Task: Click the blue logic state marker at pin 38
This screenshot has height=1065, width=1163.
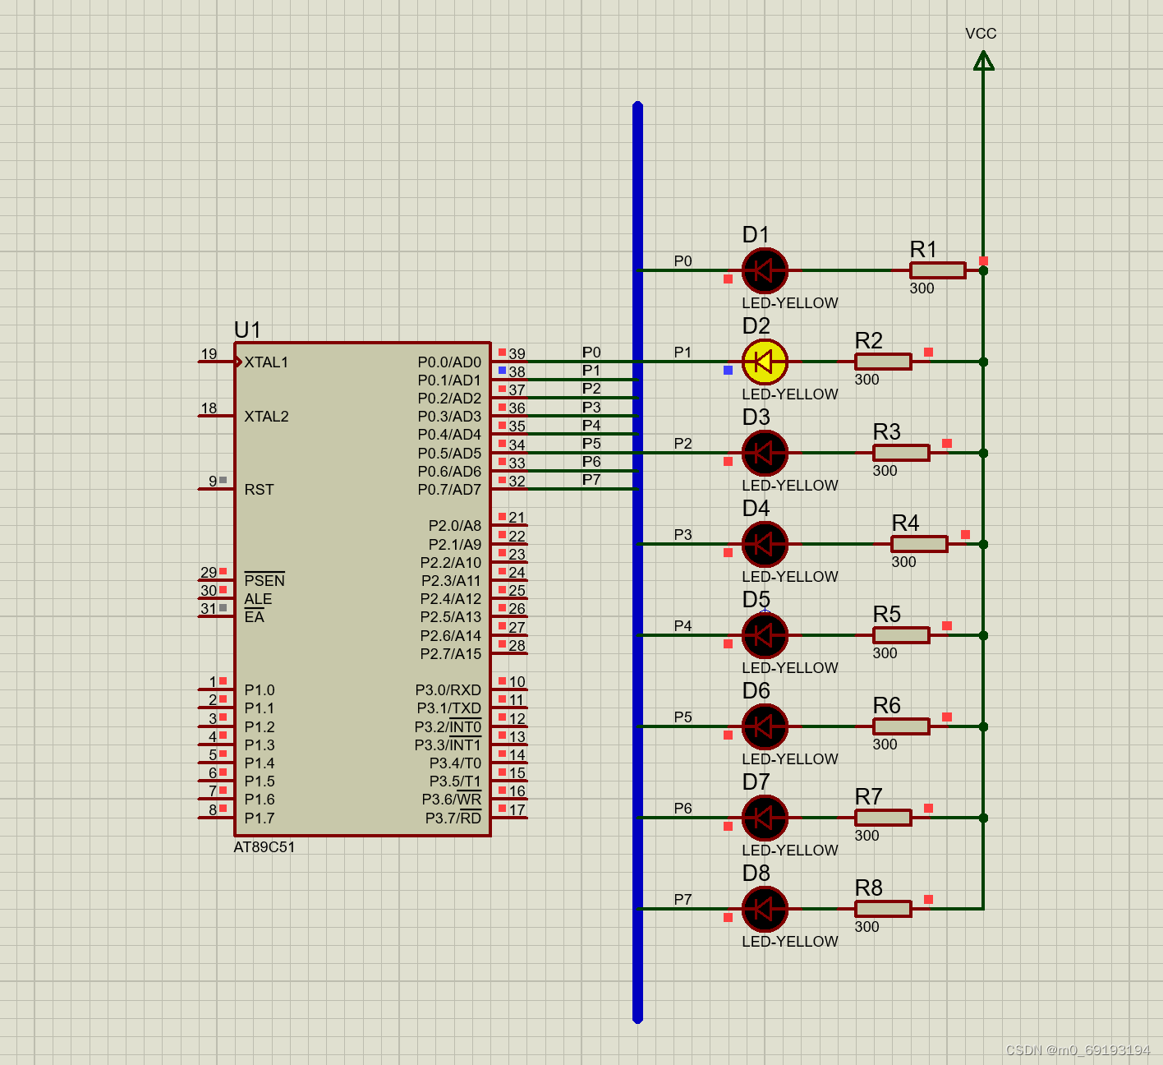Action: tap(502, 371)
